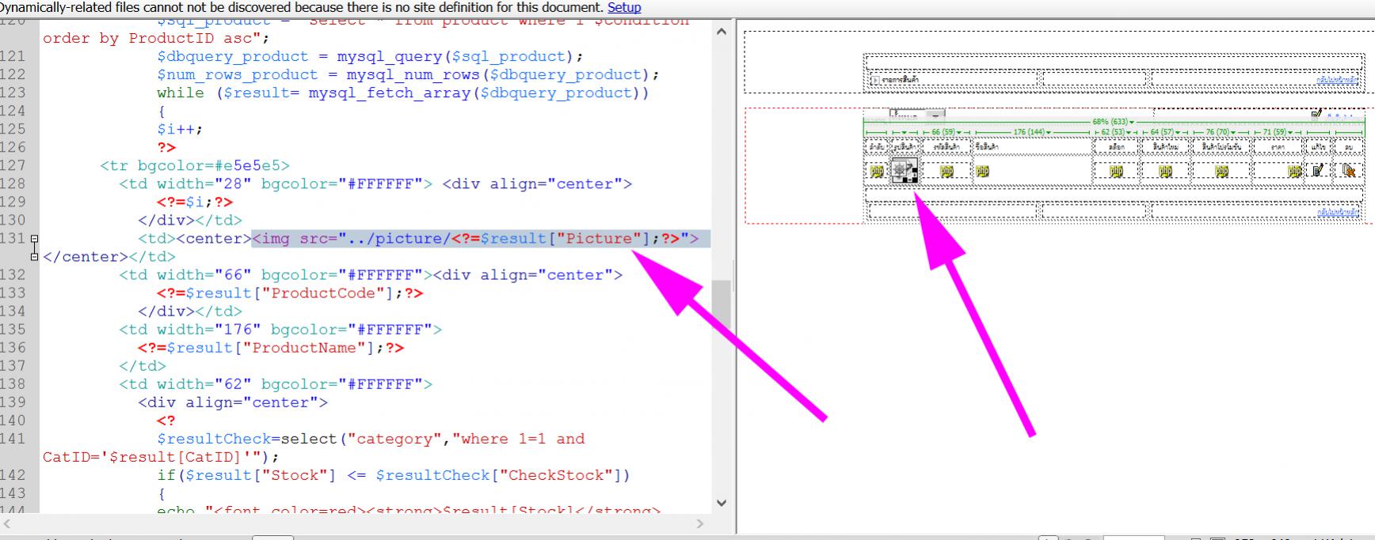The image size is (1375, 540).
Task: Click the <div align="center"> code on line 139
Action: click(x=233, y=402)
